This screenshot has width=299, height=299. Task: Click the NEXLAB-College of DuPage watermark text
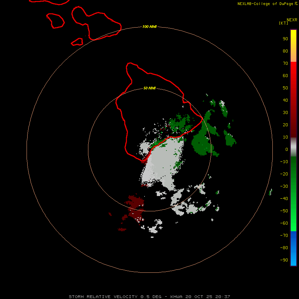coord(267,4)
